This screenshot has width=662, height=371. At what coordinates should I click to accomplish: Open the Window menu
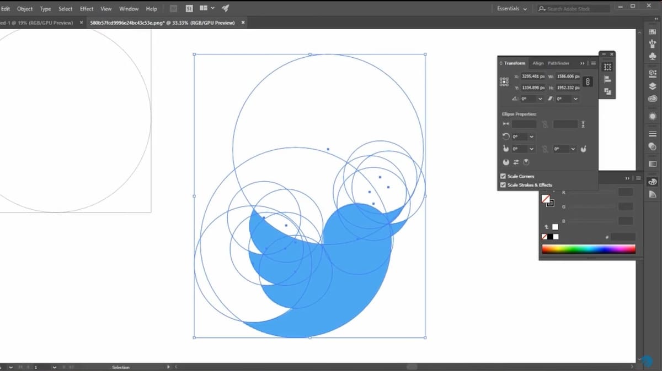(x=129, y=9)
